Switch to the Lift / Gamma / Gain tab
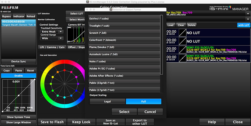251x126 pixels. coord(52,47)
